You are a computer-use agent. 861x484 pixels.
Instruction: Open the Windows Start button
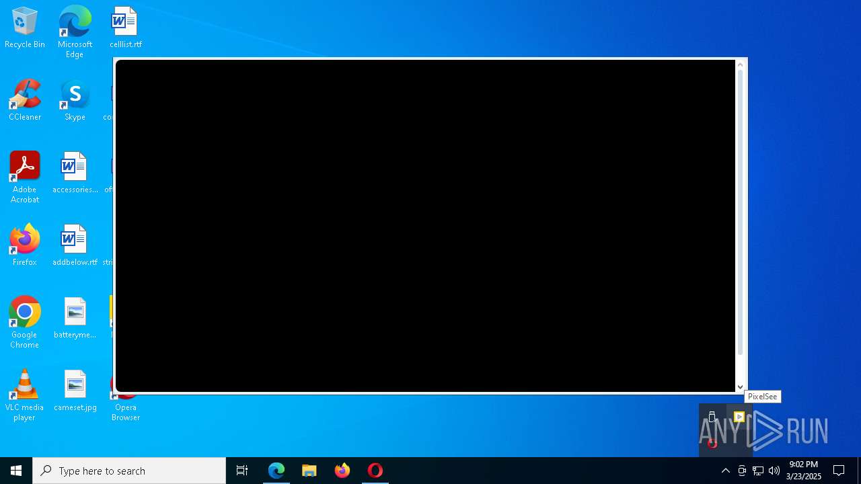pyautogui.click(x=16, y=471)
